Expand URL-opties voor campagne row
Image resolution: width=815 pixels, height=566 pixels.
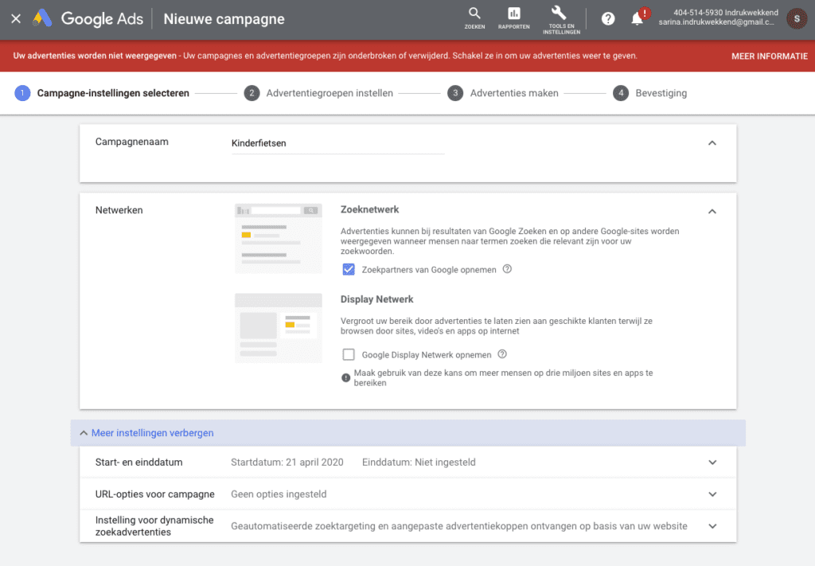[x=712, y=494]
